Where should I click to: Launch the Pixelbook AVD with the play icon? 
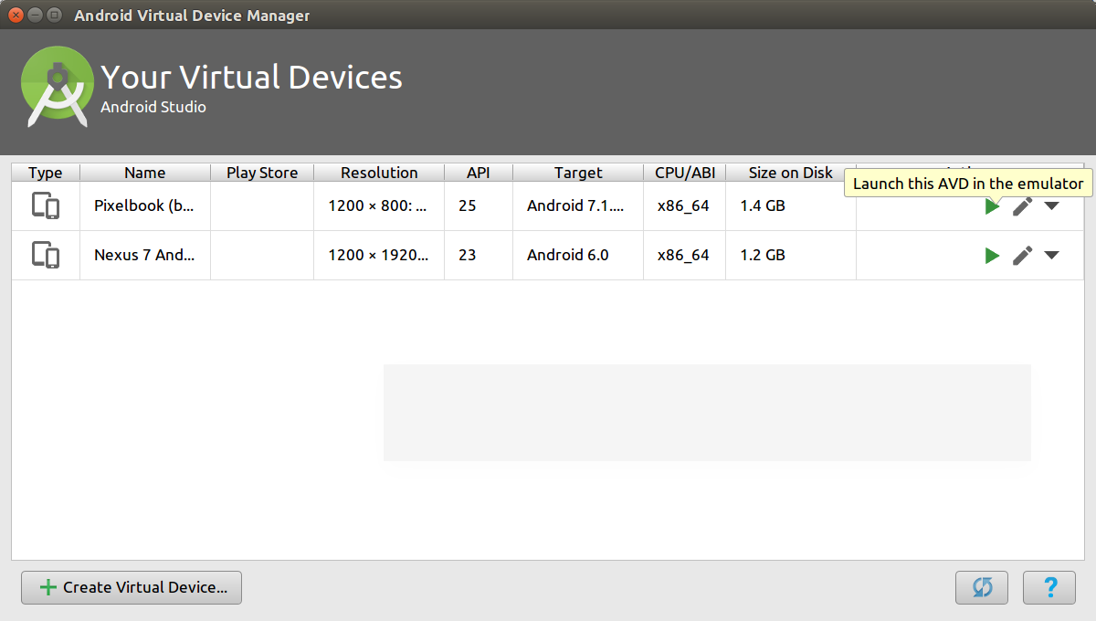992,206
